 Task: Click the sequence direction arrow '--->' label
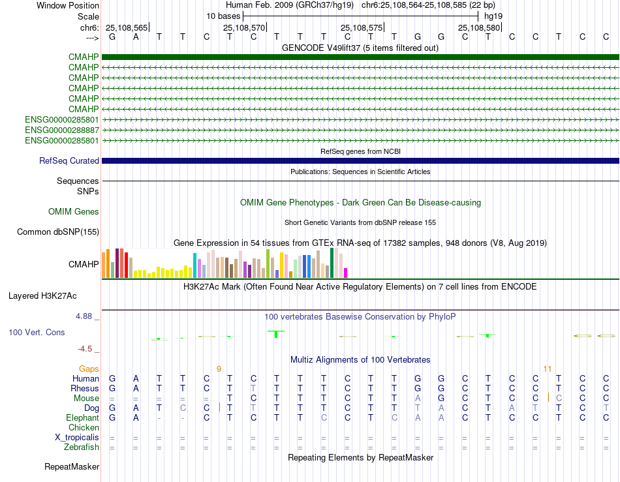(x=92, y=38)
